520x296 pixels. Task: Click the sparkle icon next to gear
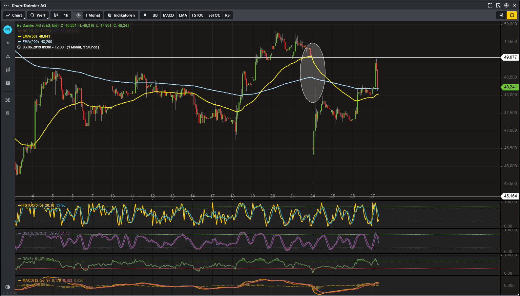click(x=501, y=15)
